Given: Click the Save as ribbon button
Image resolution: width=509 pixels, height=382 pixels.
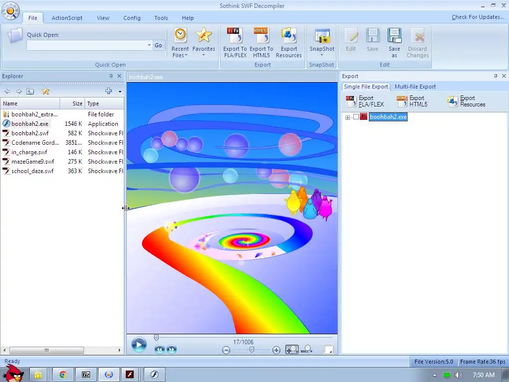Looking at the screenshot, I should [x=394, y=43].
